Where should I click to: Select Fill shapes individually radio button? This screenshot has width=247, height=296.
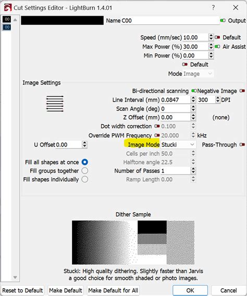pyautogui.click(x=85, y=179)
